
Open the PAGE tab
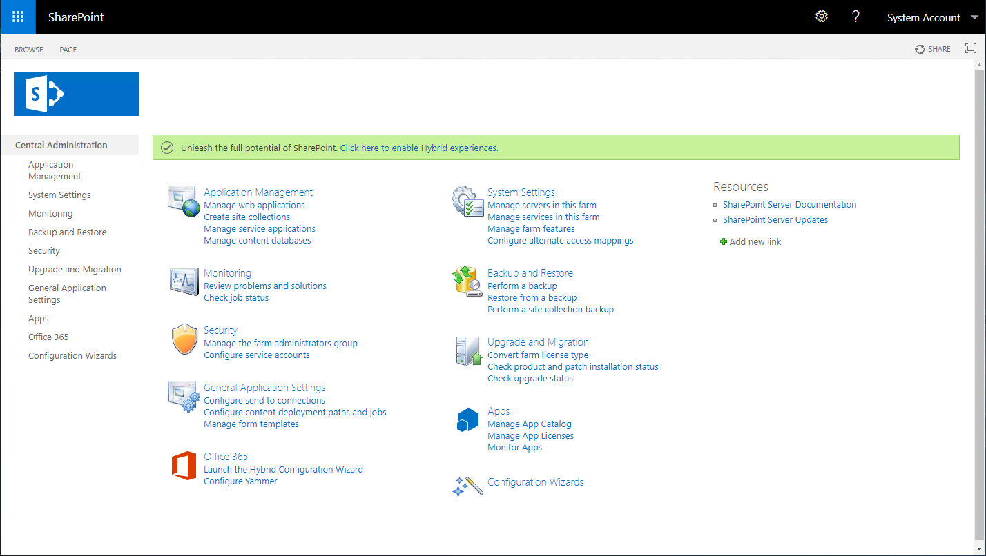pyautogui.click(x=68, y=49)
